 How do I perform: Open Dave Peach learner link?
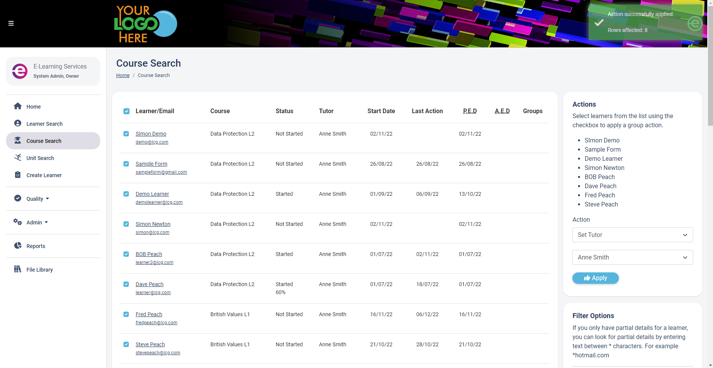pos(149,284)
